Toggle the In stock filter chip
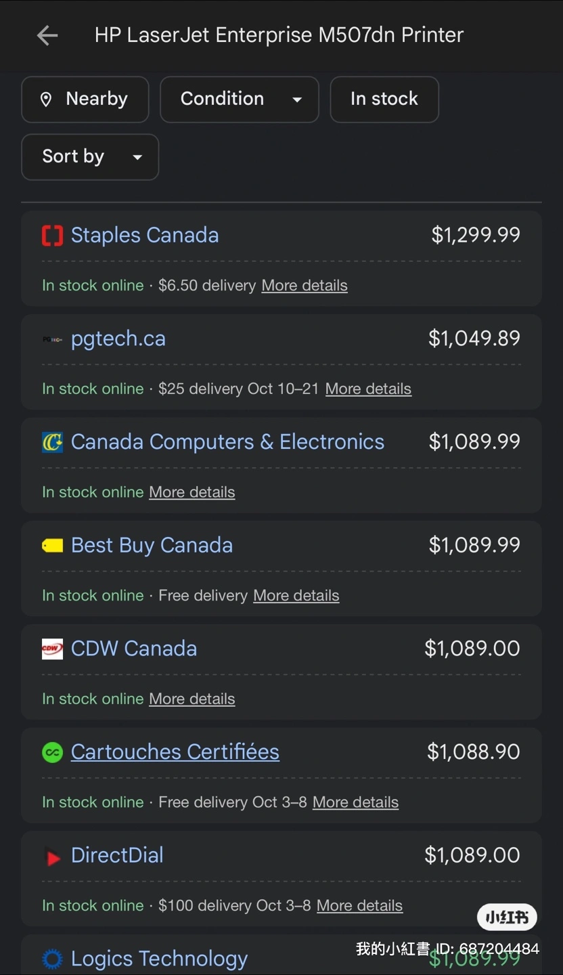This screenshot has width=563, height=975. tap(384, 100)
